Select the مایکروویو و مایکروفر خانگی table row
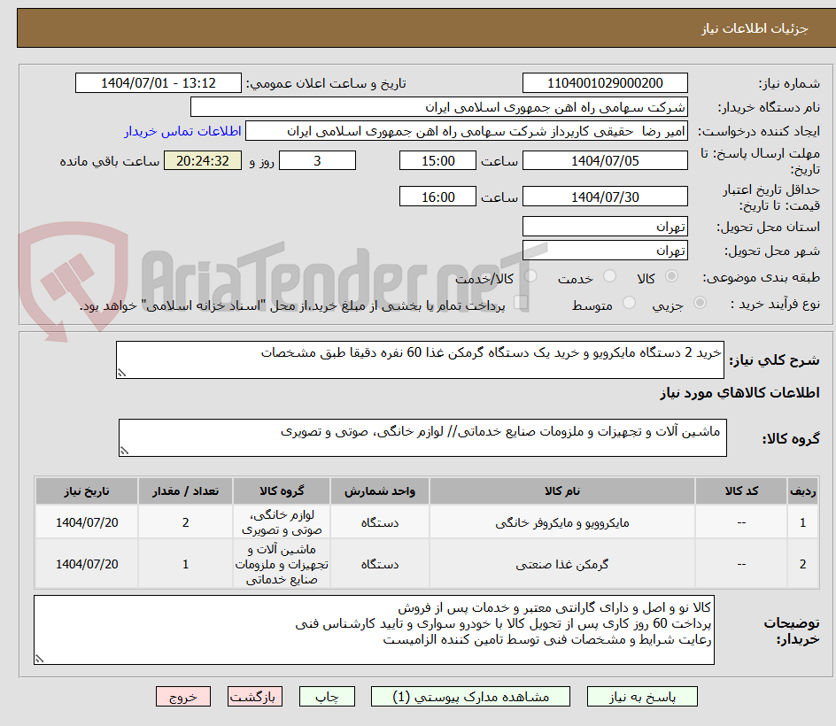Screen dimensions: 836x726 [x=418, y=522]
